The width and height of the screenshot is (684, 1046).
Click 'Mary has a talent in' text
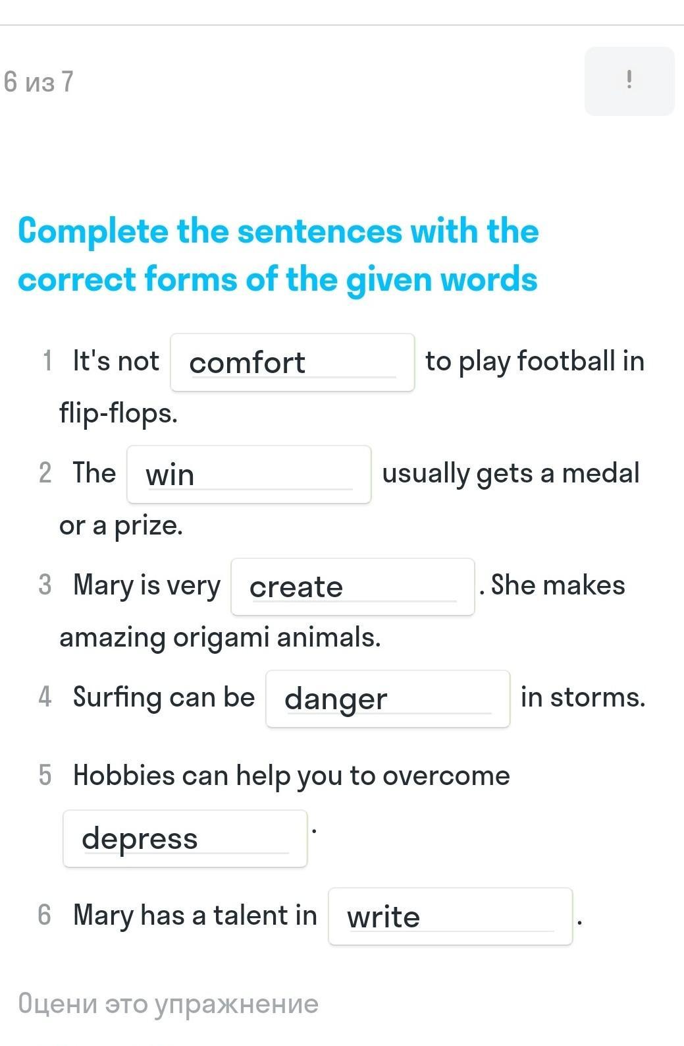[195, 915]
